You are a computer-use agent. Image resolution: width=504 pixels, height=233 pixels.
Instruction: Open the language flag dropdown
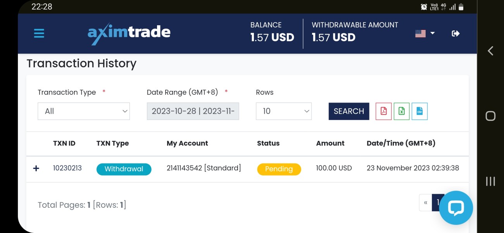coord(425,34)
